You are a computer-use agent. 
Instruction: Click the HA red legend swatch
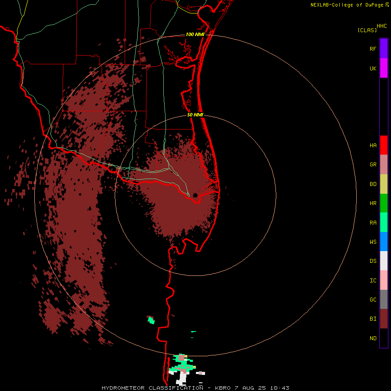tap(384, 145)
